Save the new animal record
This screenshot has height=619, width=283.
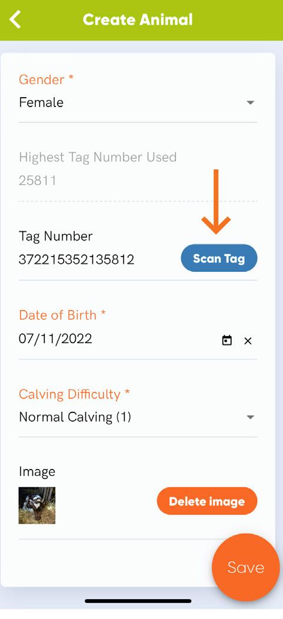[245, 567]
